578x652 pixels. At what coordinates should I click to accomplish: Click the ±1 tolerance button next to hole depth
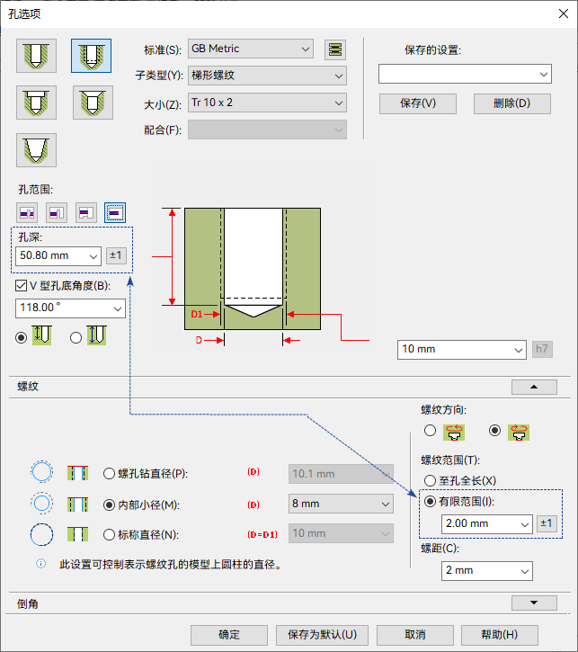pos(116,255)
